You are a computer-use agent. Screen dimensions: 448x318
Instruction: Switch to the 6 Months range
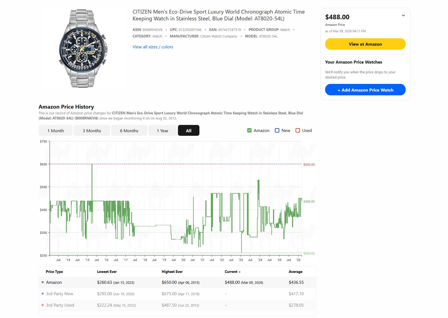pyautogui.click(x=129, y=131)
